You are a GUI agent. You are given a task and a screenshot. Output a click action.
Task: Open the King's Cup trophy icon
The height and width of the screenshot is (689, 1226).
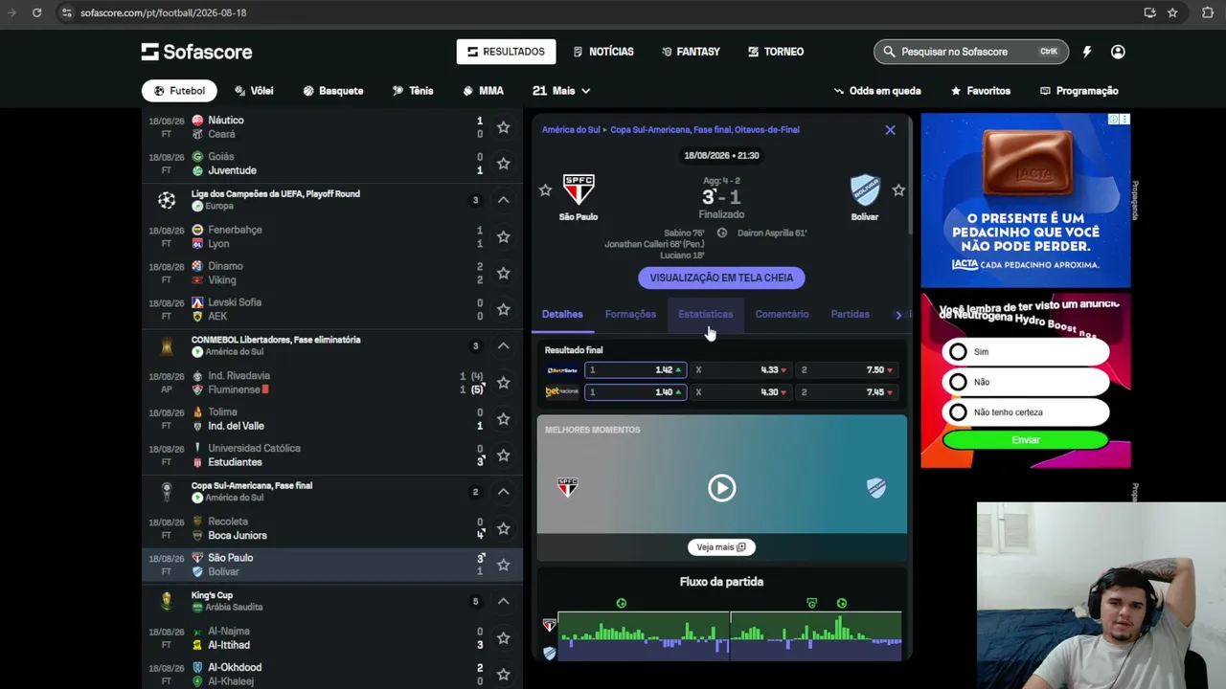click(167, 601)
